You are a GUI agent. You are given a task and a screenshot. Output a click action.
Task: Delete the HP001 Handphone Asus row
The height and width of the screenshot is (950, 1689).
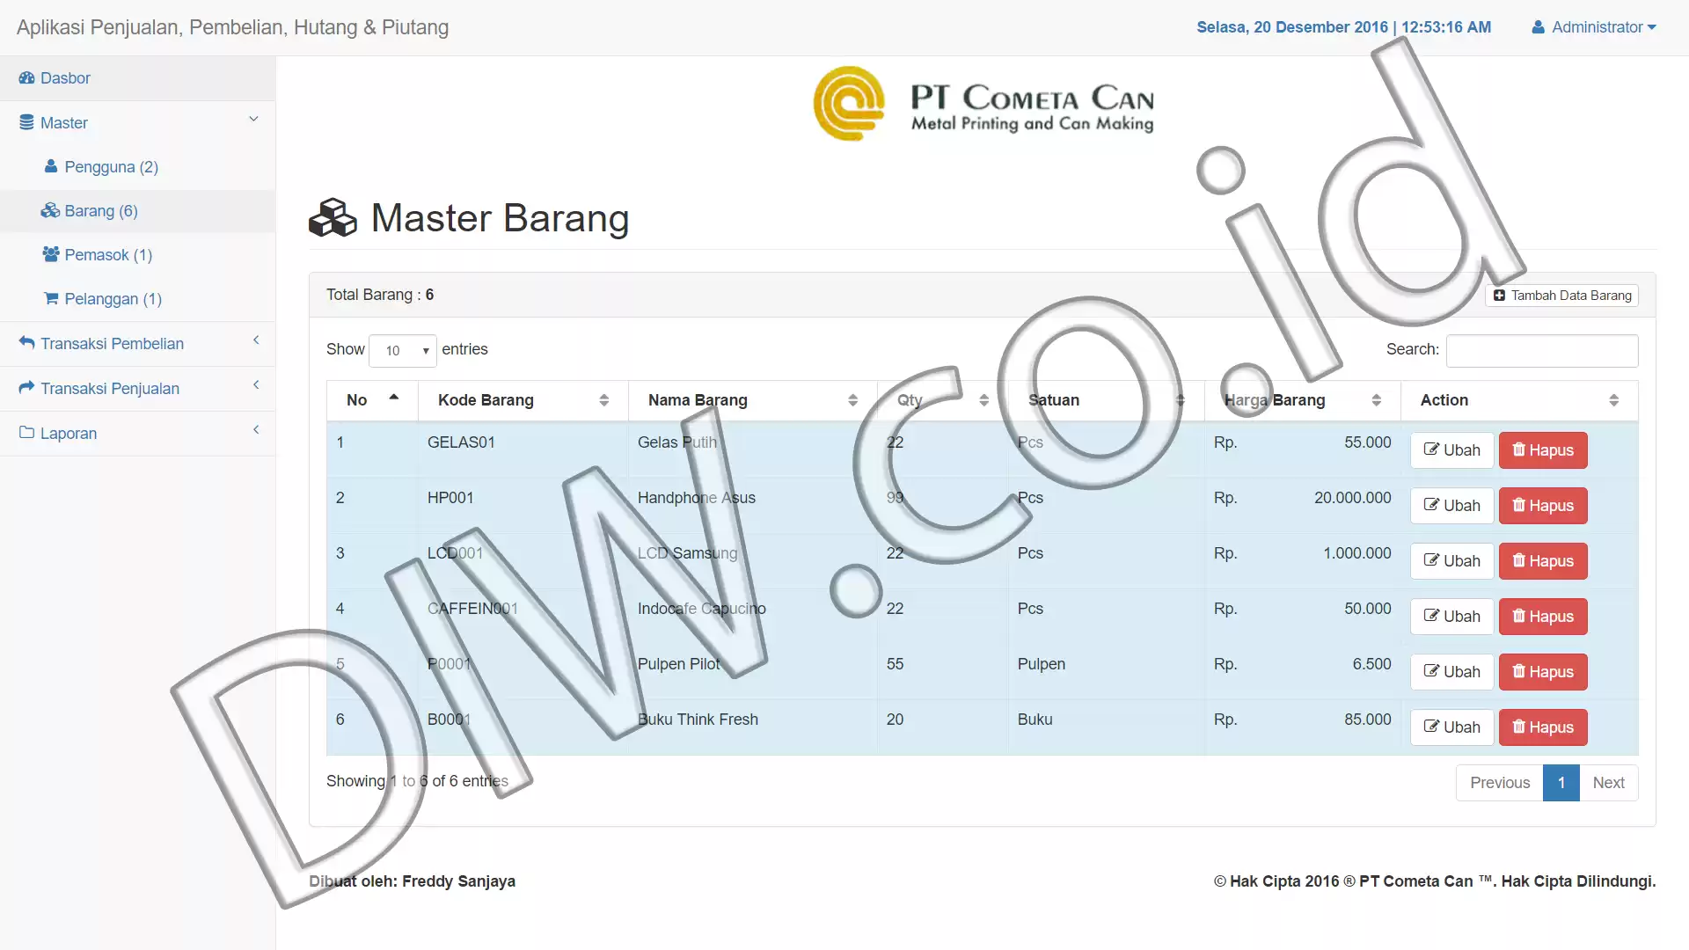1543,506
